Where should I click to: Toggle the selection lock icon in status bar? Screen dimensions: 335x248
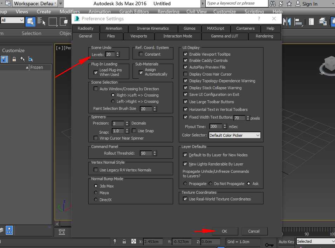[124, 241]
